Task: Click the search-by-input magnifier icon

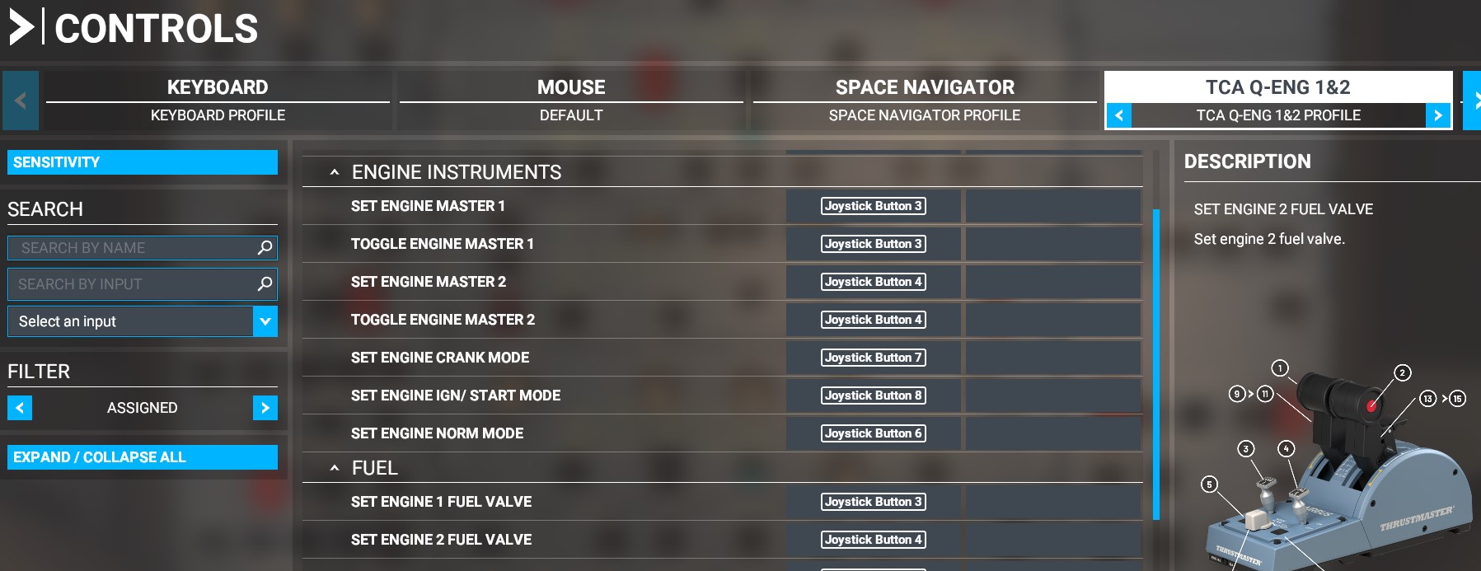Action: coord(265,283)
